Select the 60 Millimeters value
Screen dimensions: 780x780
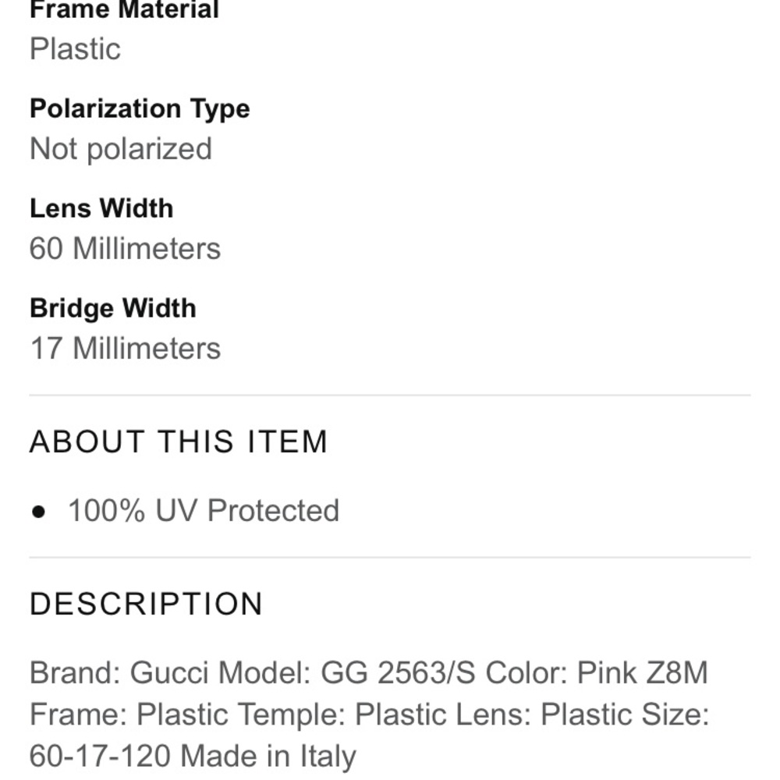125,248
